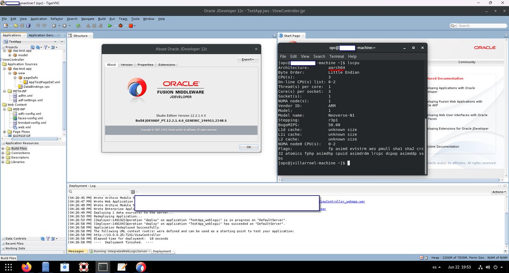Open Firefox from the taskbar
Viewport: 509px width, 273px height.
[27, 267]
